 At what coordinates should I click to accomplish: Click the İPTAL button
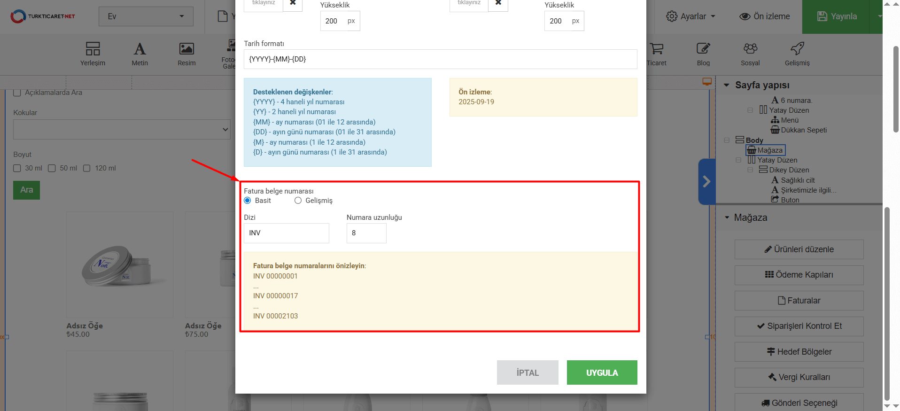coord(528,372)
